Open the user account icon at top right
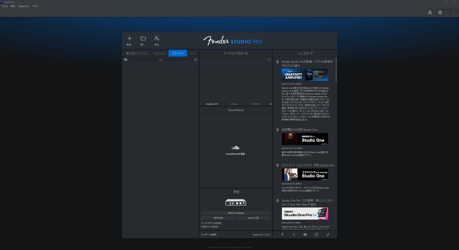This screenshot has width=459, height=250. (x=430, y=13)
